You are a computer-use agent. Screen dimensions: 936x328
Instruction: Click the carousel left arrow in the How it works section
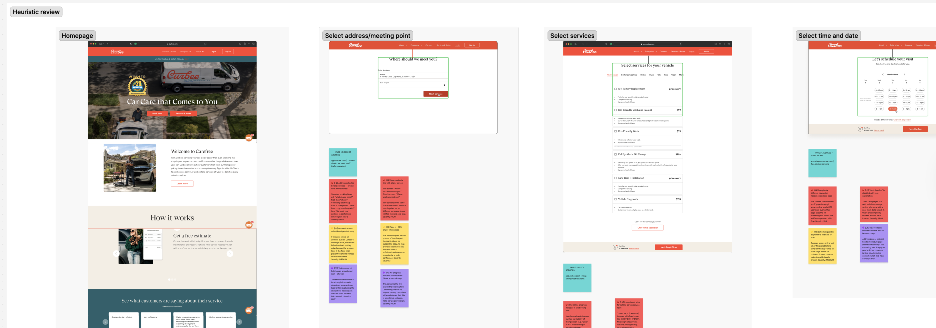point(116,253)
